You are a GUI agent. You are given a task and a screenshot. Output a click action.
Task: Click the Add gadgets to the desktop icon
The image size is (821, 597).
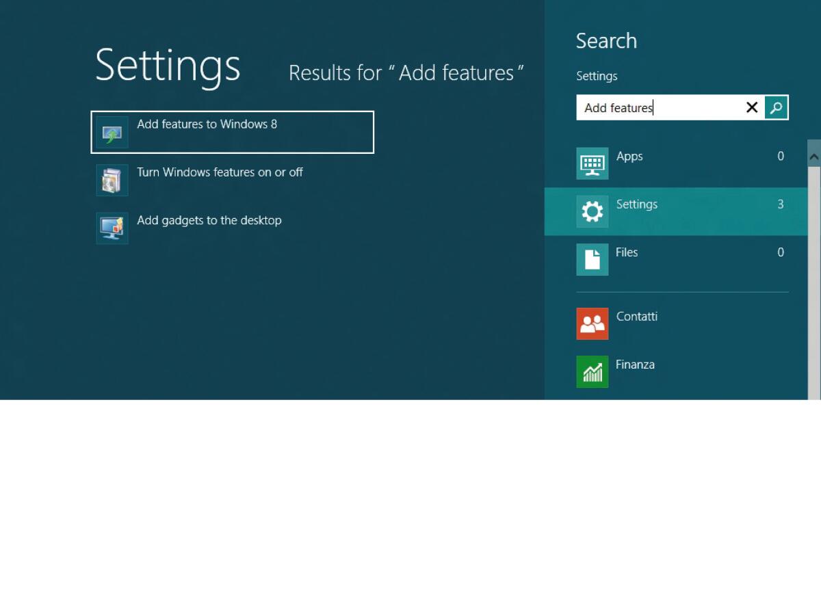click(x=112, y=227)
